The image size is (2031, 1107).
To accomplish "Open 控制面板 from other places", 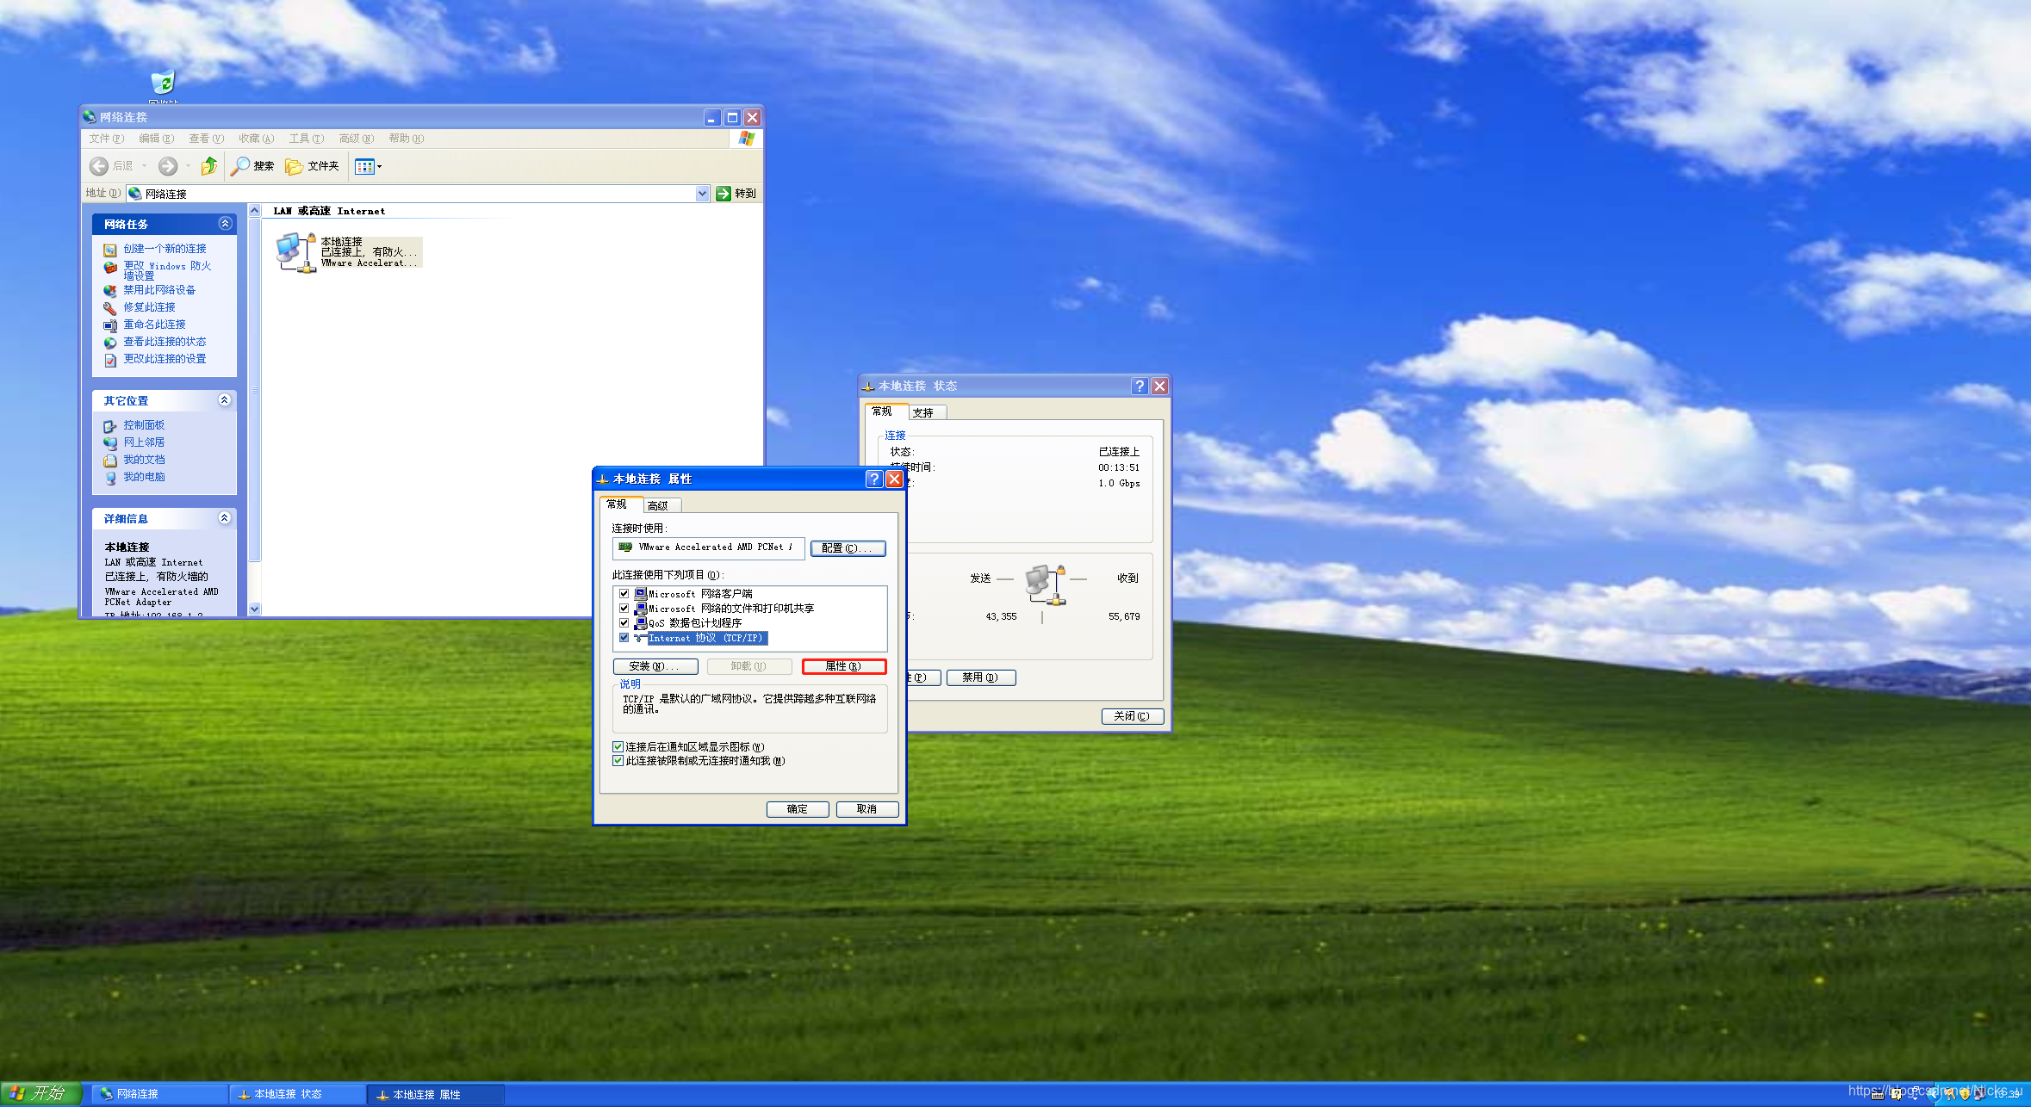I will 143,425.
